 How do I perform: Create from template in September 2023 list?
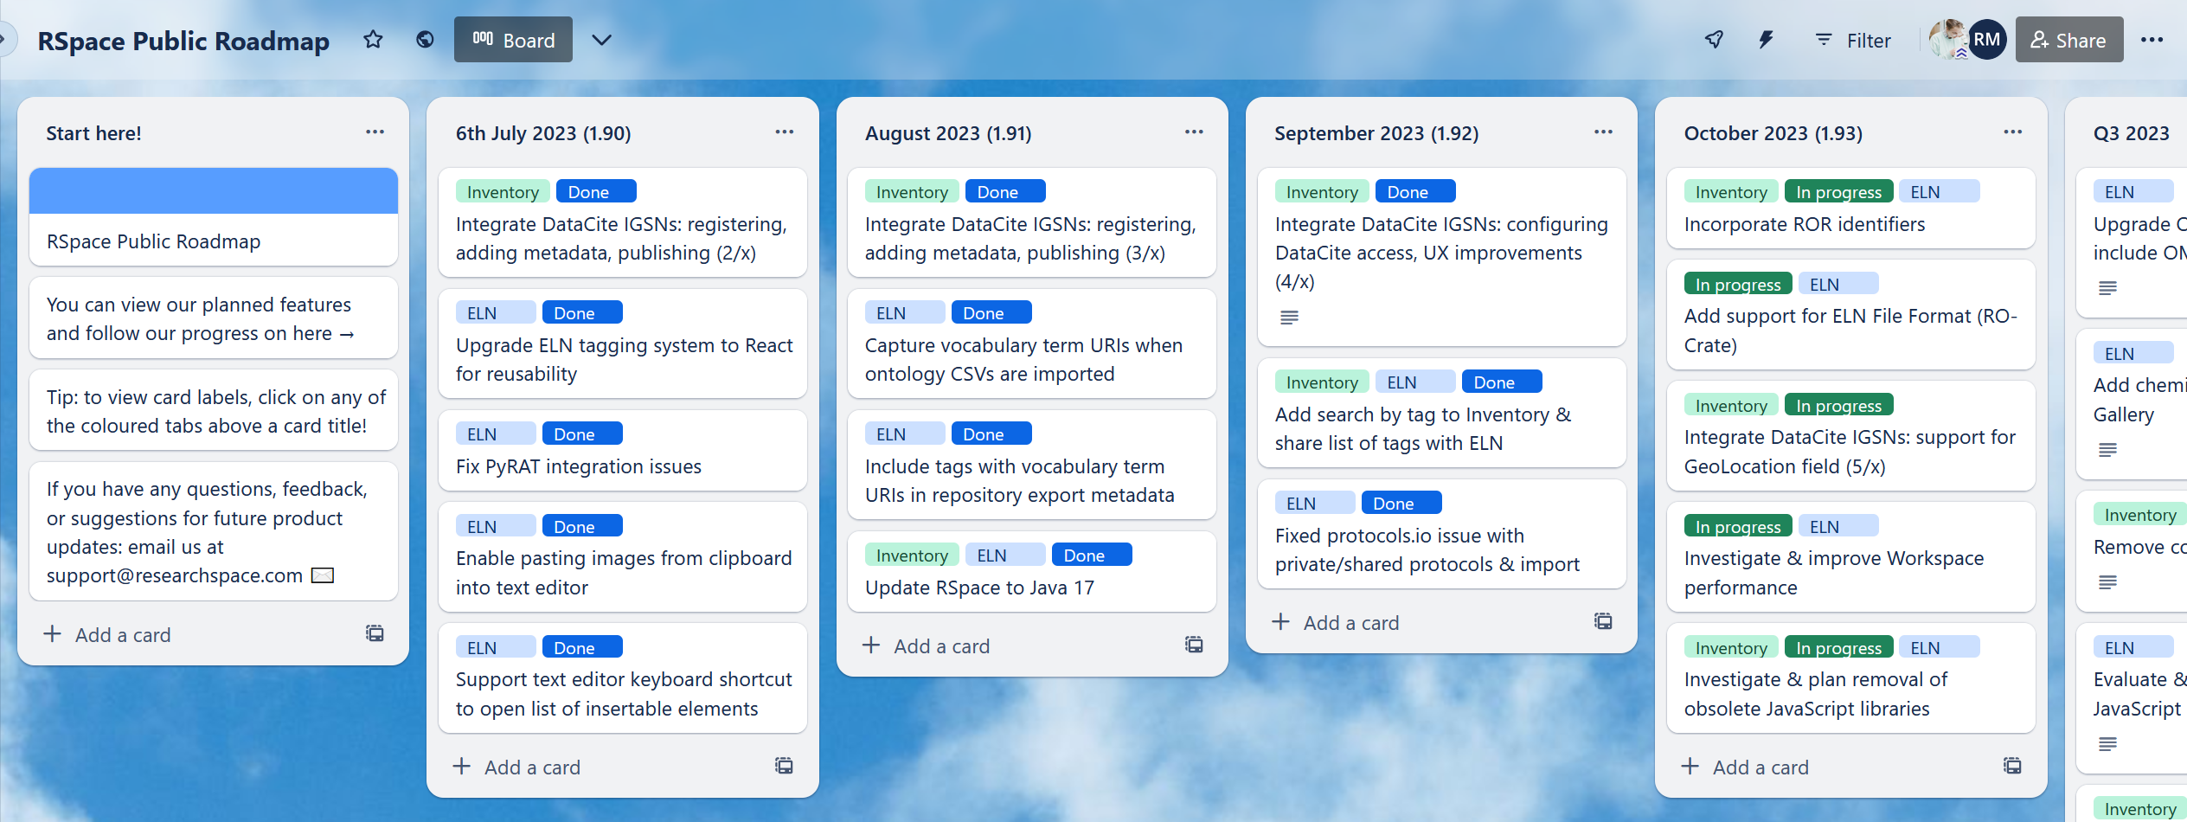(x=1603, y=621)
